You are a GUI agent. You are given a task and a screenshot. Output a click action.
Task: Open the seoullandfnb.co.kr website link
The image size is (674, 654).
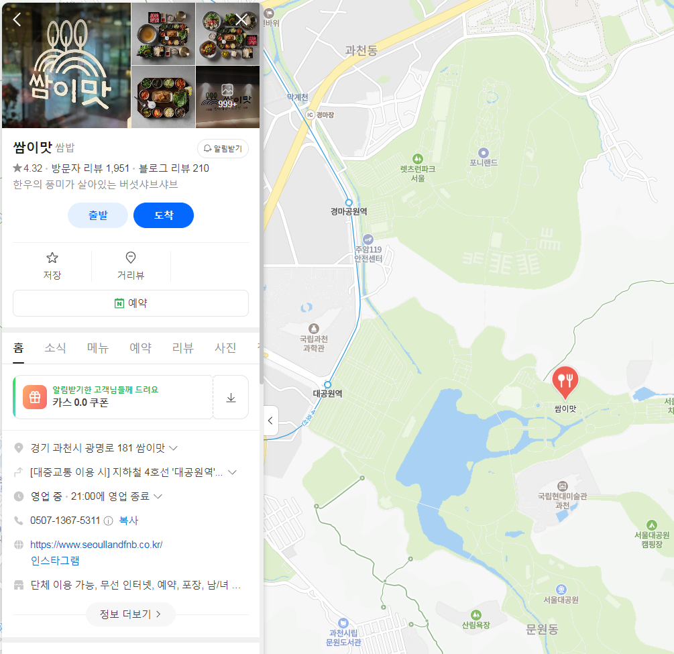[97, 545]
